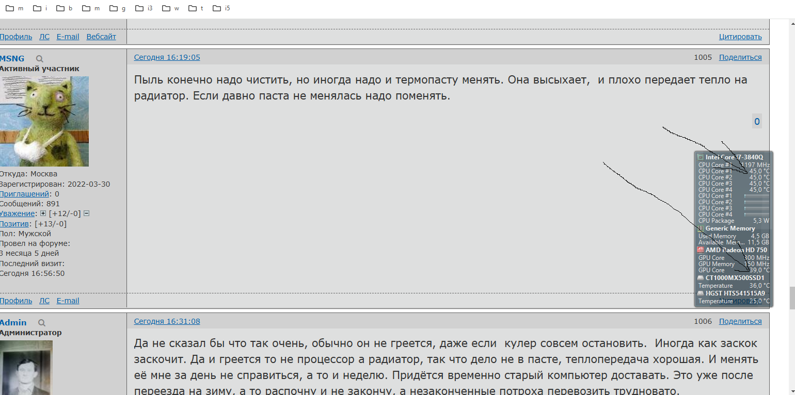Viewport: 795px width, 395px height.
Task: Click plus icon beside Уважение rating
Action: [43, 213]
